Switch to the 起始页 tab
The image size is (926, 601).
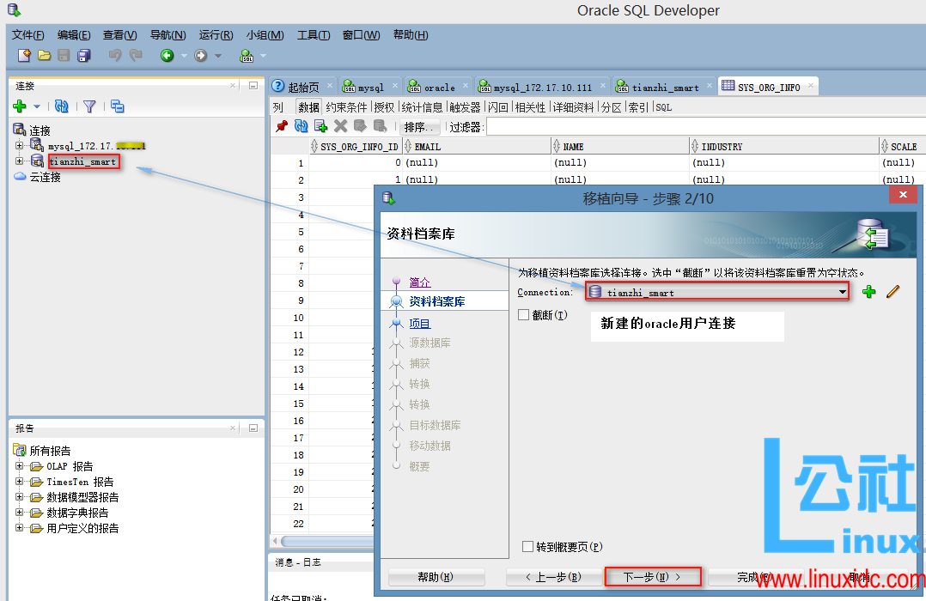click(303, 87)
